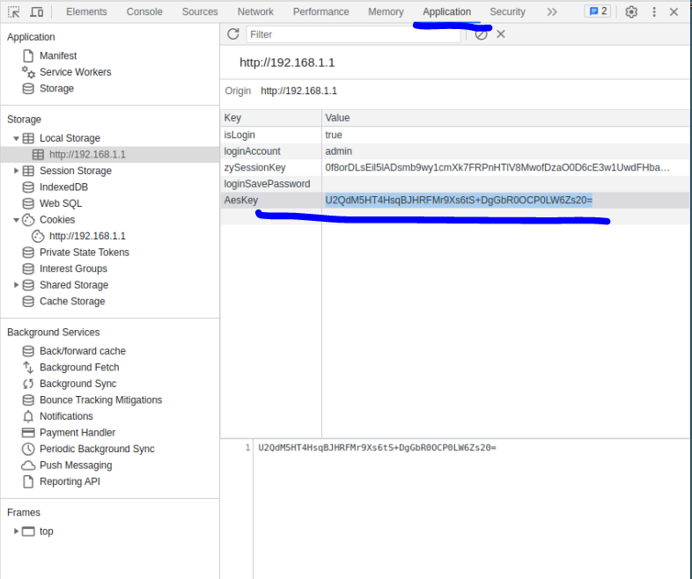Screen dimensions: 692x579
Task: Open Service Workers section
Action: click(x=75, y=72)
